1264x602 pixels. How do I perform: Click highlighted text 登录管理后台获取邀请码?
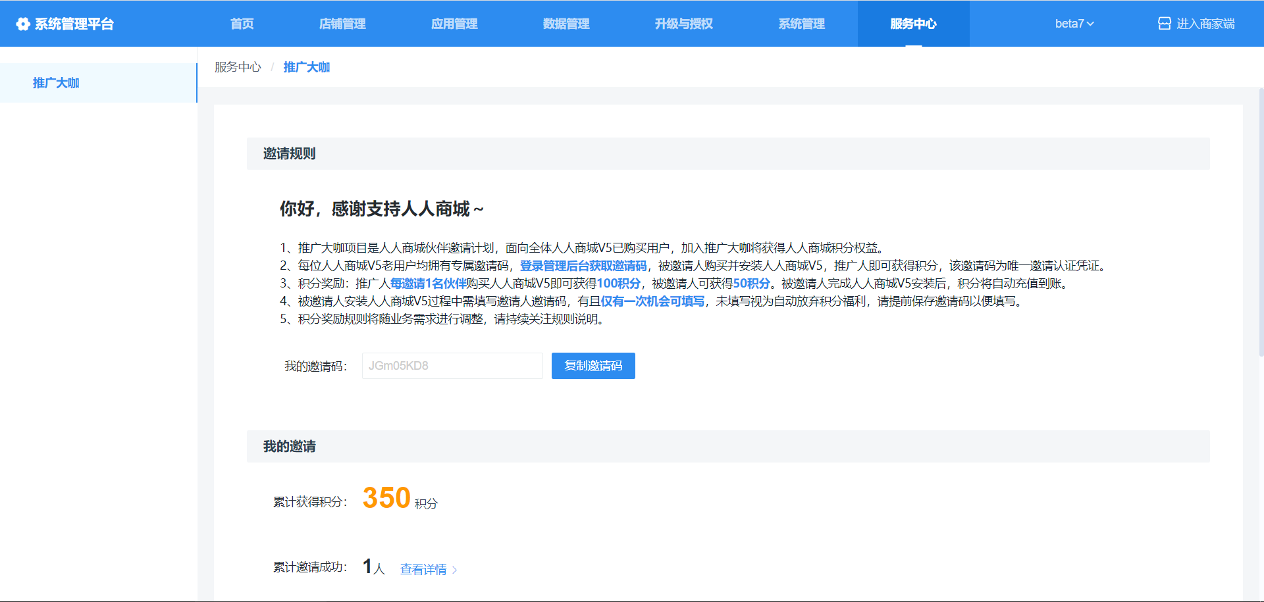point(583,266)
